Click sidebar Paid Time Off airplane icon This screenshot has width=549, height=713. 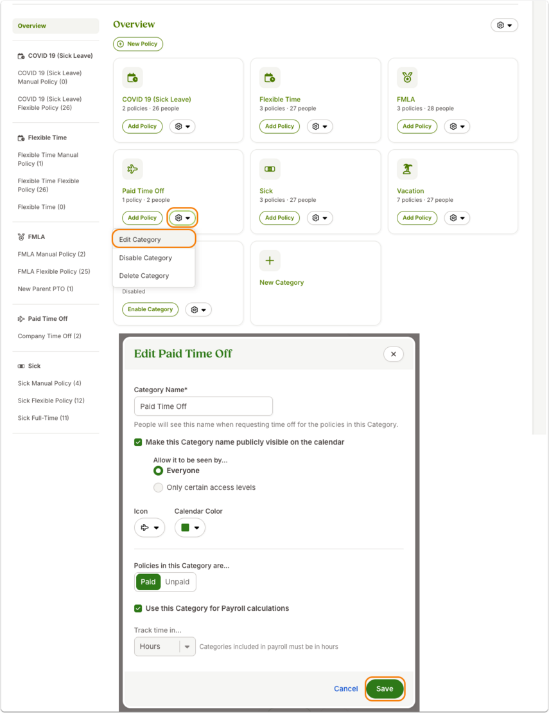pos(21,319)
